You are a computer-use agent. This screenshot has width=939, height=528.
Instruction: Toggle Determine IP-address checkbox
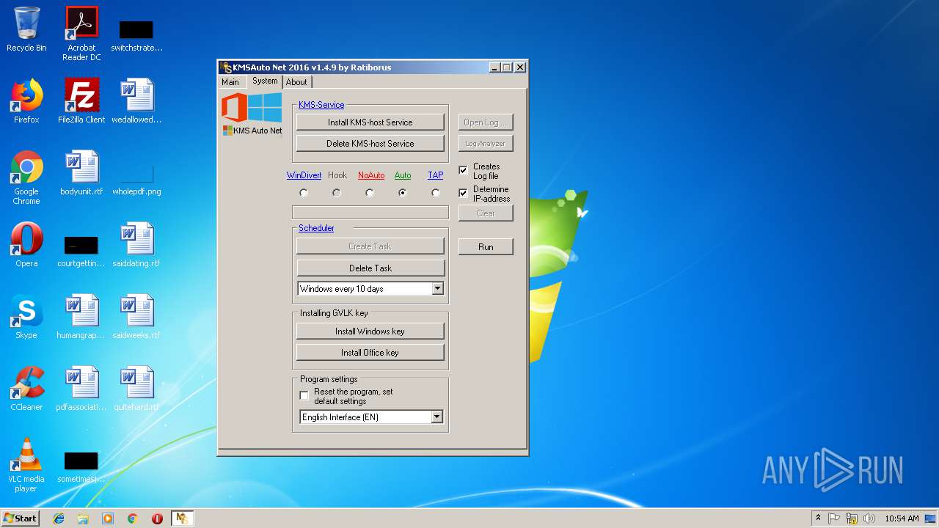[463, 193]
